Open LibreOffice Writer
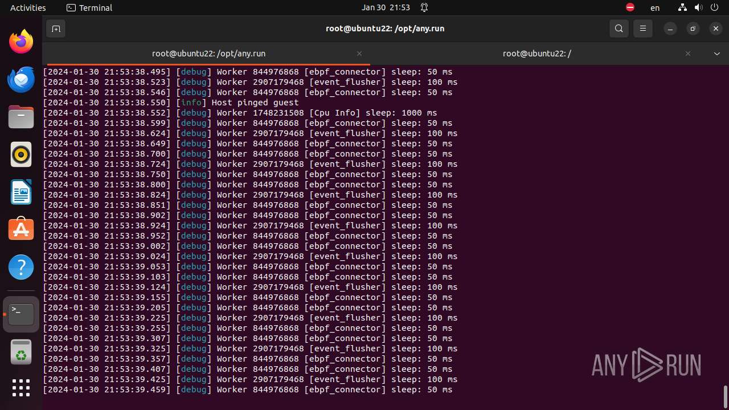Screen dimensions: 729x410 pos(21,192)
